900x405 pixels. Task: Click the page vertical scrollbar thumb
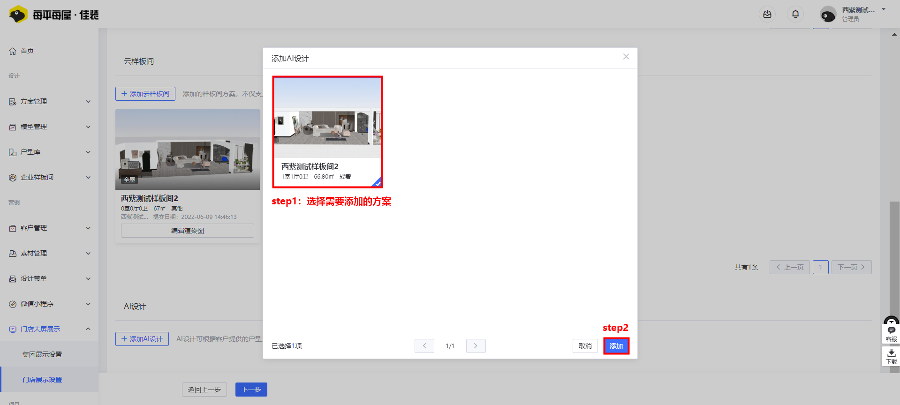pyautogui.click(x=895, y=286)
